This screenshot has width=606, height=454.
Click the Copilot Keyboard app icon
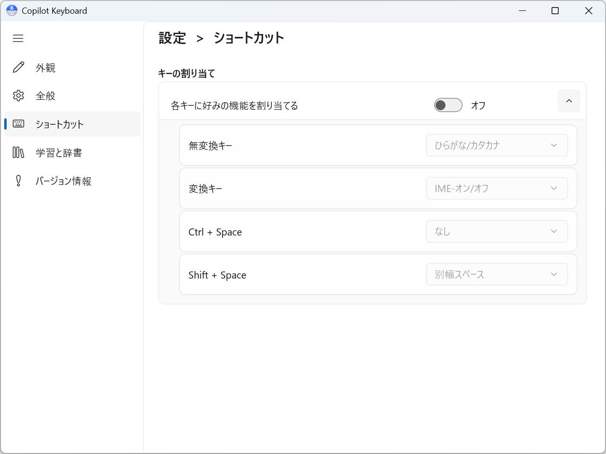click(x=11, y=10)
